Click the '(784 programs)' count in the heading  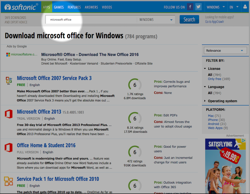(x=141, y=36)
